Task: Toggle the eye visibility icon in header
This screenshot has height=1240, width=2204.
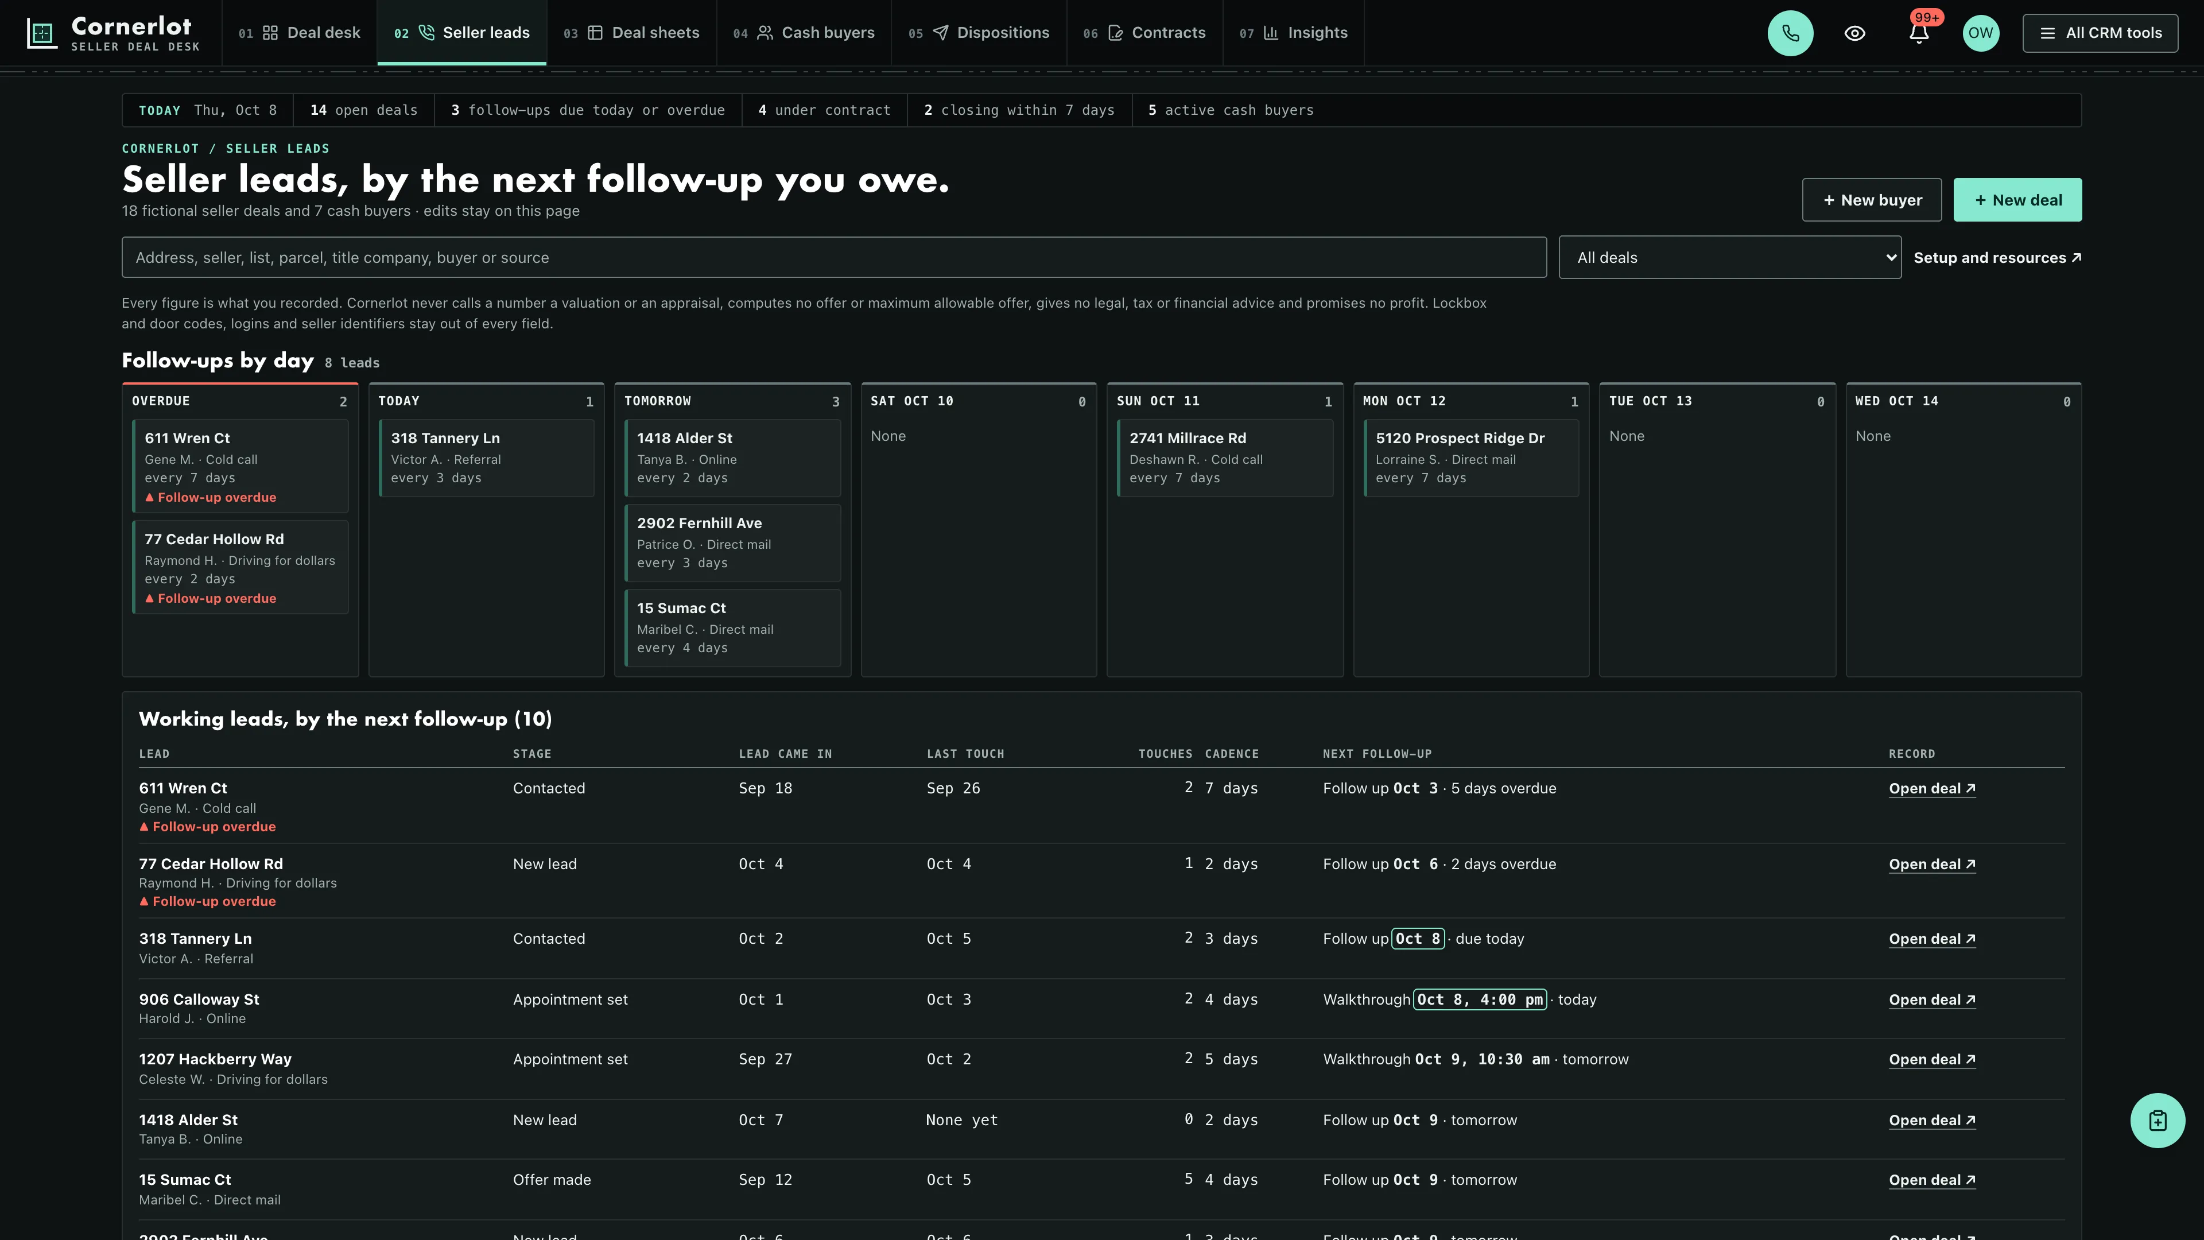Action: 1854,33
